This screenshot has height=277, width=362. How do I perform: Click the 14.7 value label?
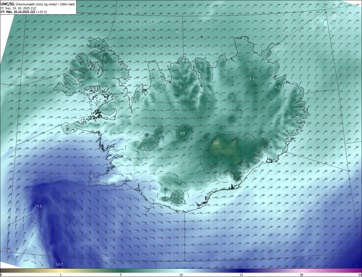coord(59,264)
